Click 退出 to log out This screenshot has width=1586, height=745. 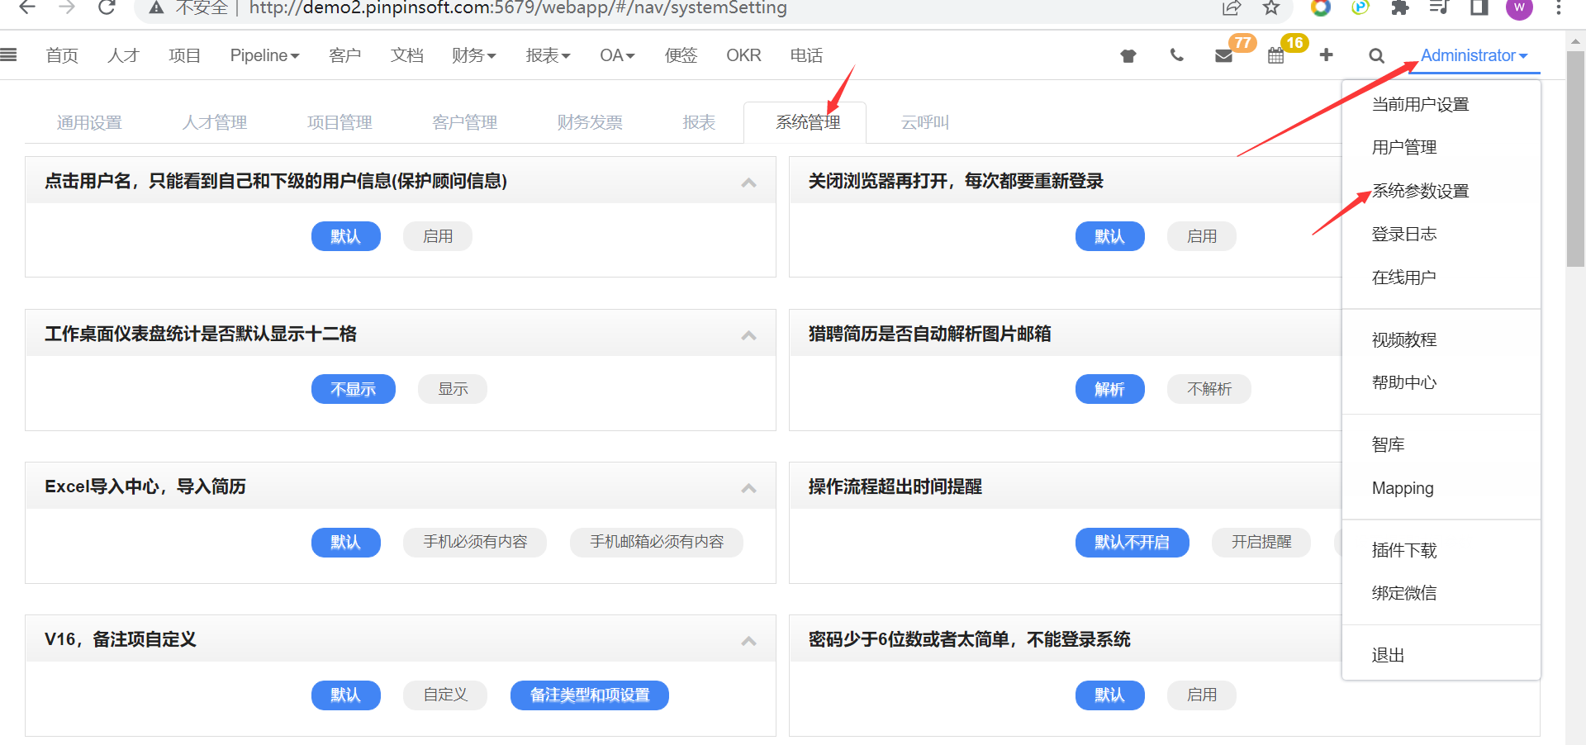[x=1388, y=655]
